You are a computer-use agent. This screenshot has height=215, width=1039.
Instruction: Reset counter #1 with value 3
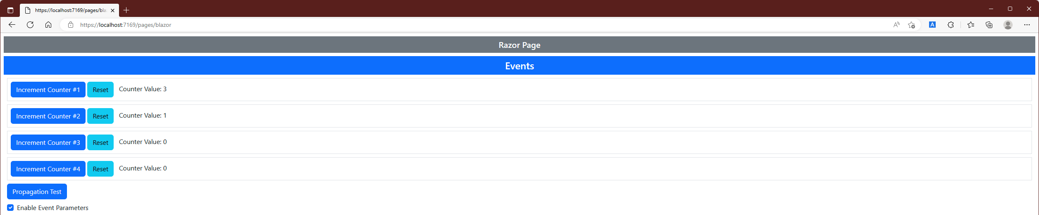[100, 90]
